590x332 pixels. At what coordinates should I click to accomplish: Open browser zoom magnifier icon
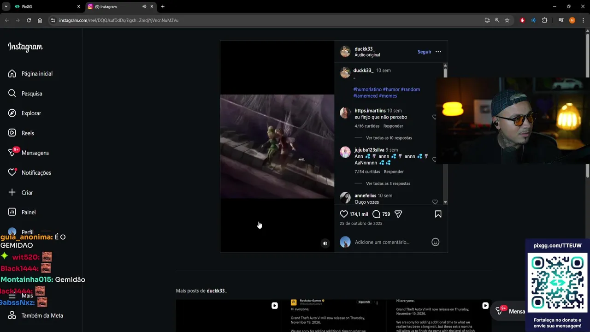(x=497, y=20)
